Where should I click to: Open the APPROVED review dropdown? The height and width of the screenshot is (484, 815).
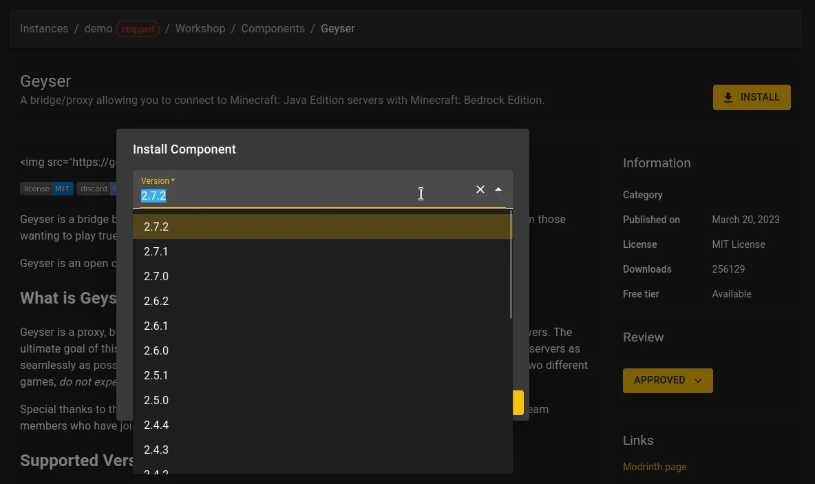point(668,380)
